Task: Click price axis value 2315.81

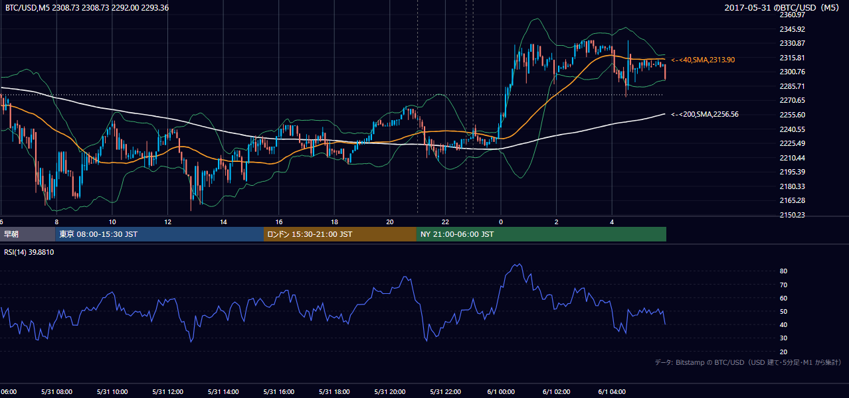Action: pyautogui.click(x=793, y=58)
